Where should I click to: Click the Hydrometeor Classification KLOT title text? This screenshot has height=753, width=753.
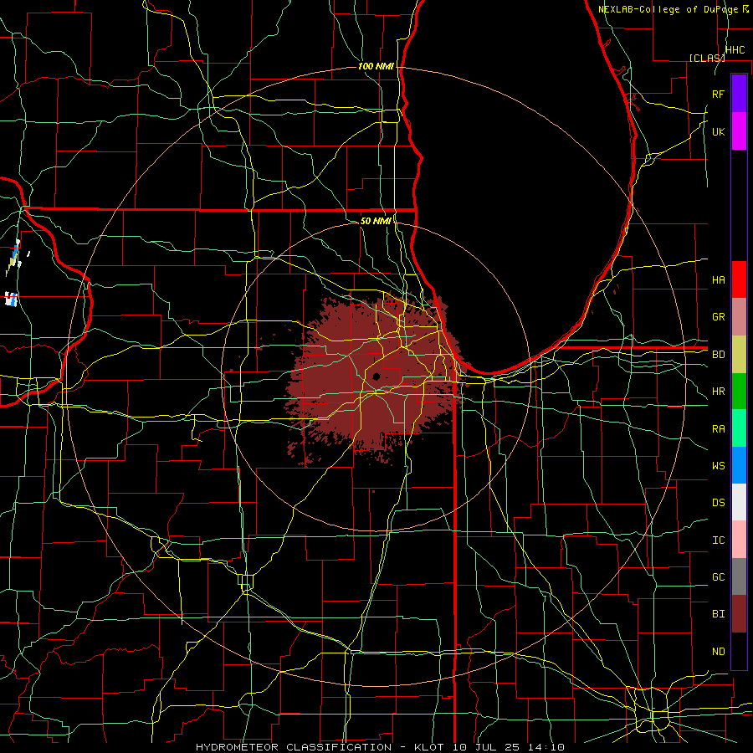coord(380,747)
